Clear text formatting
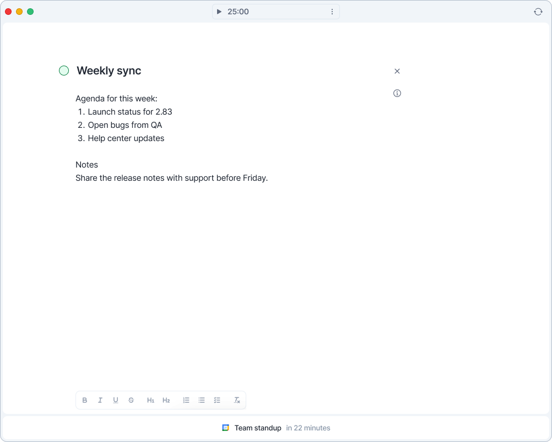The width and height of the screenshot is (552, 442). (x=237, y=400)
